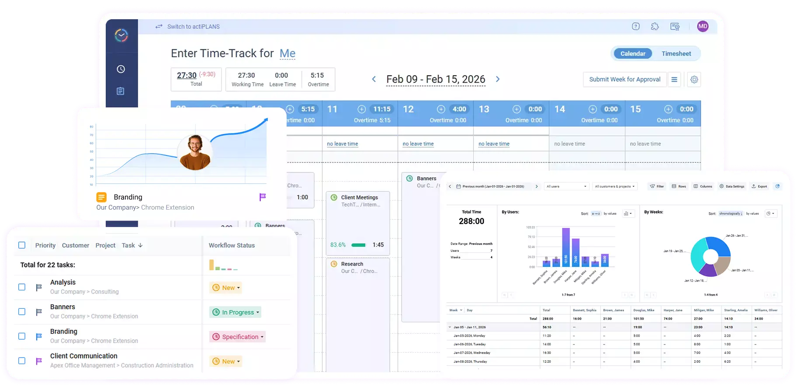This screenshot has height=386, width=797.
Task: Click the switch arrows icon next to actiPLANS
Action: 159,27
